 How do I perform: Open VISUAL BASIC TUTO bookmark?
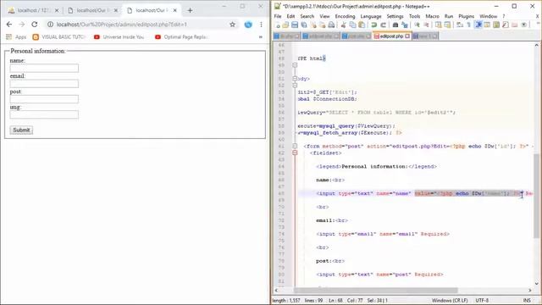tap(59, 37)
